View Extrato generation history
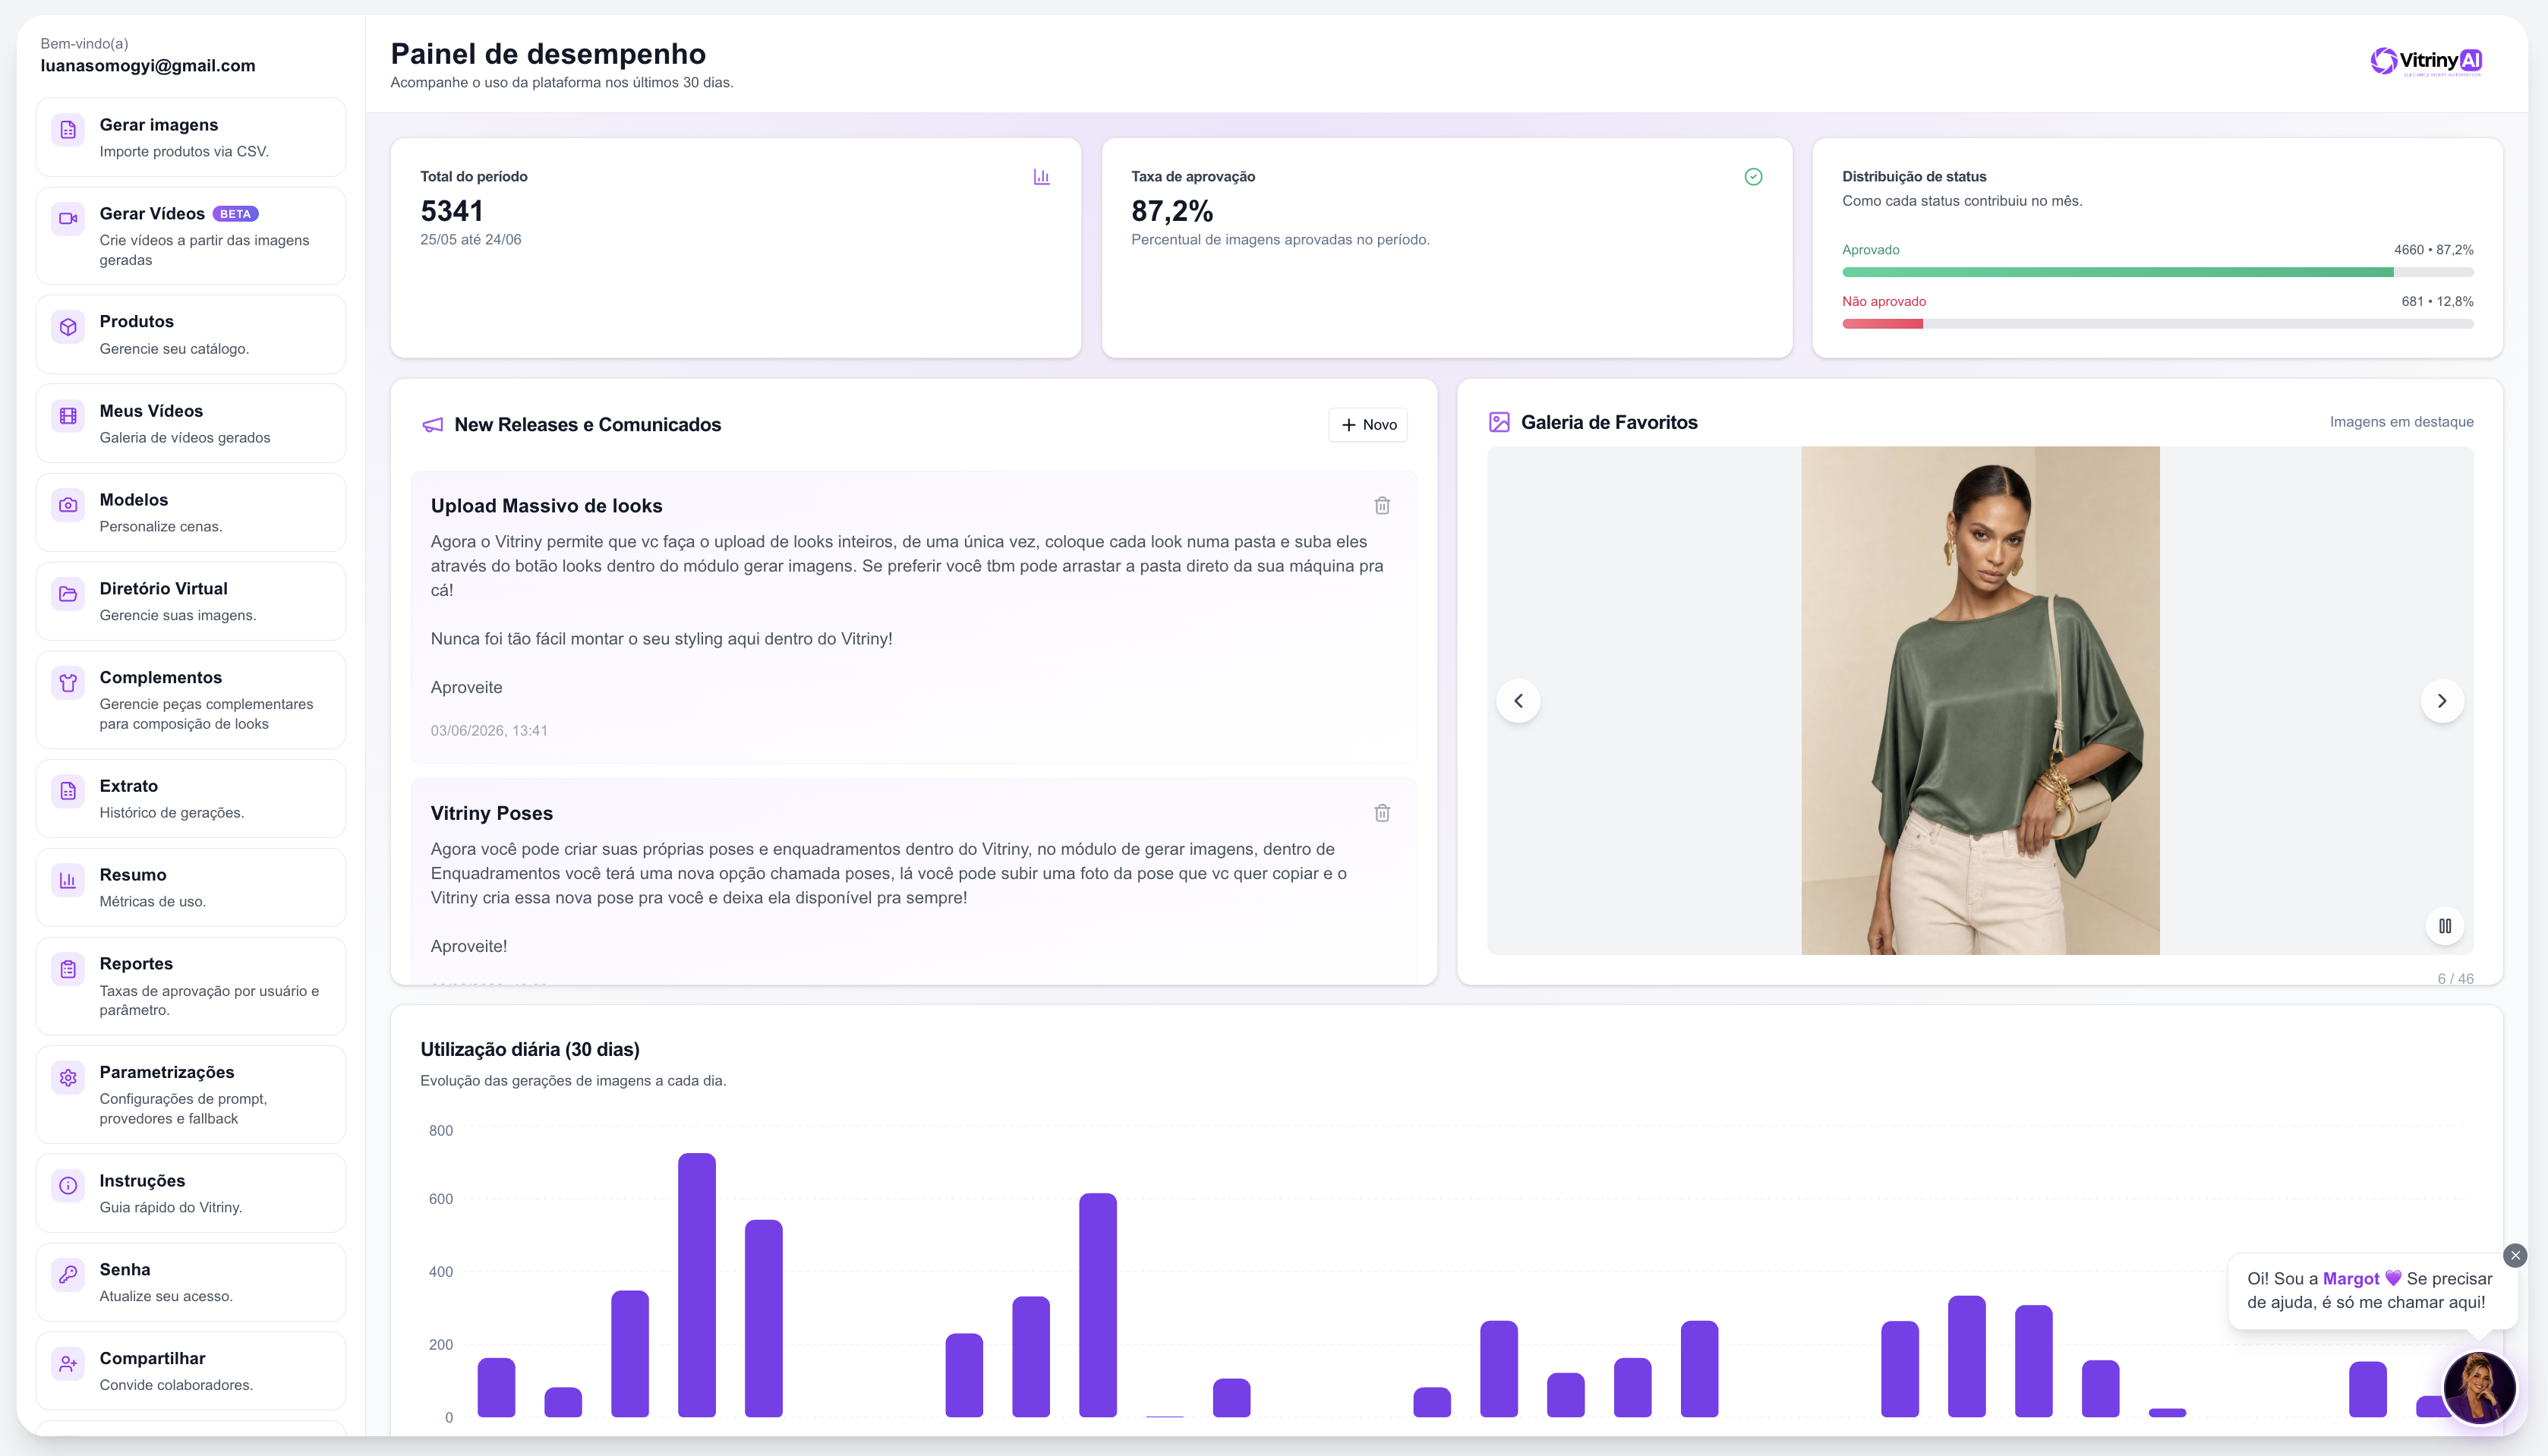The height and width of the screenshot is (1456, 2548). point(191,798)
